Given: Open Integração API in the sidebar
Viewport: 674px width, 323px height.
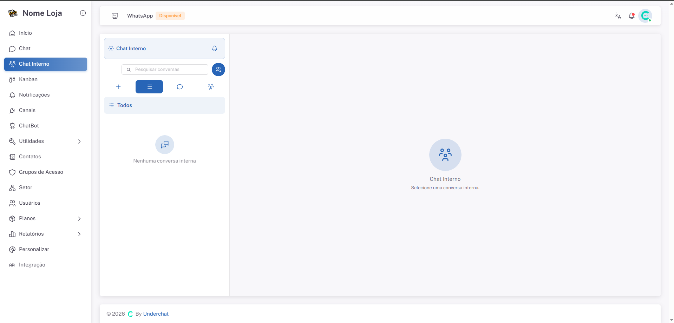Looking at the screenshot, I should pyautogui.click(x=46, y=265).
